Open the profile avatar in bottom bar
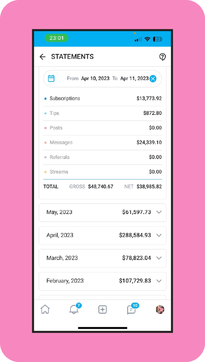 pos(160,309)
